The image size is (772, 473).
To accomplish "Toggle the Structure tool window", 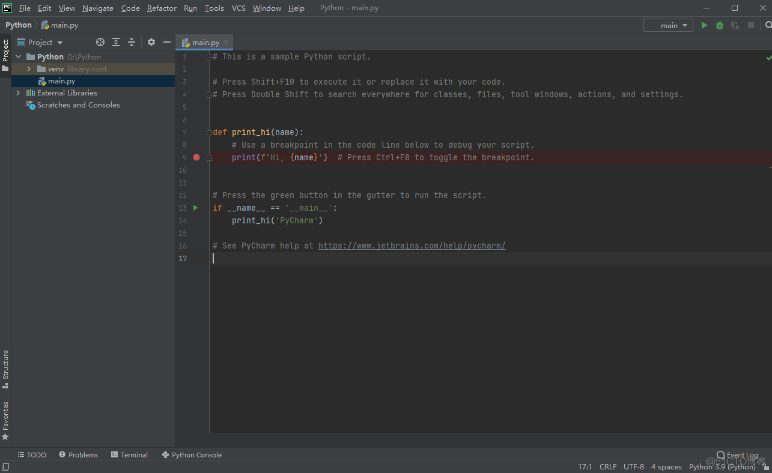I will coord(5,370).
